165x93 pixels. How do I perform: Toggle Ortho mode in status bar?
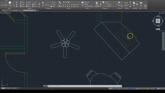120,88
